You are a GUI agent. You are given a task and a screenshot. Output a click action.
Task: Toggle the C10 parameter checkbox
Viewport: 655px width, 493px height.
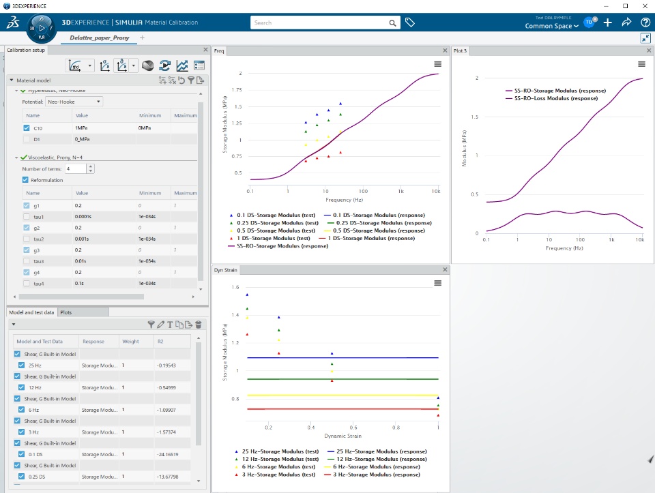point(27,128)
